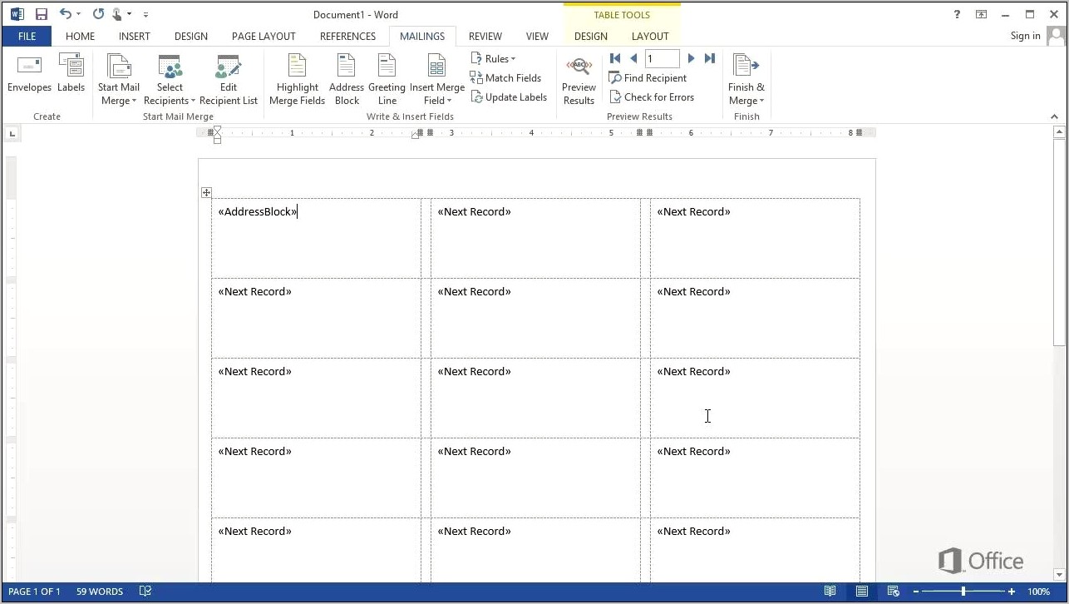Image resolution: width=1069 pixels, height=604 pixels.
Task: Open proofing errors status icon
Action: [x=145, y=592]
